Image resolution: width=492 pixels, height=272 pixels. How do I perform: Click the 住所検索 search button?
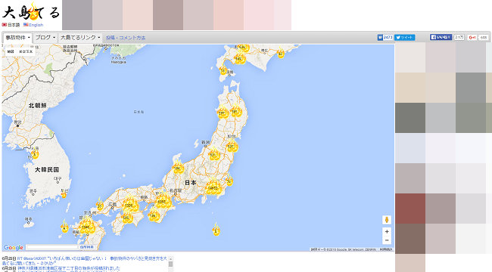[x=86, y=247]
